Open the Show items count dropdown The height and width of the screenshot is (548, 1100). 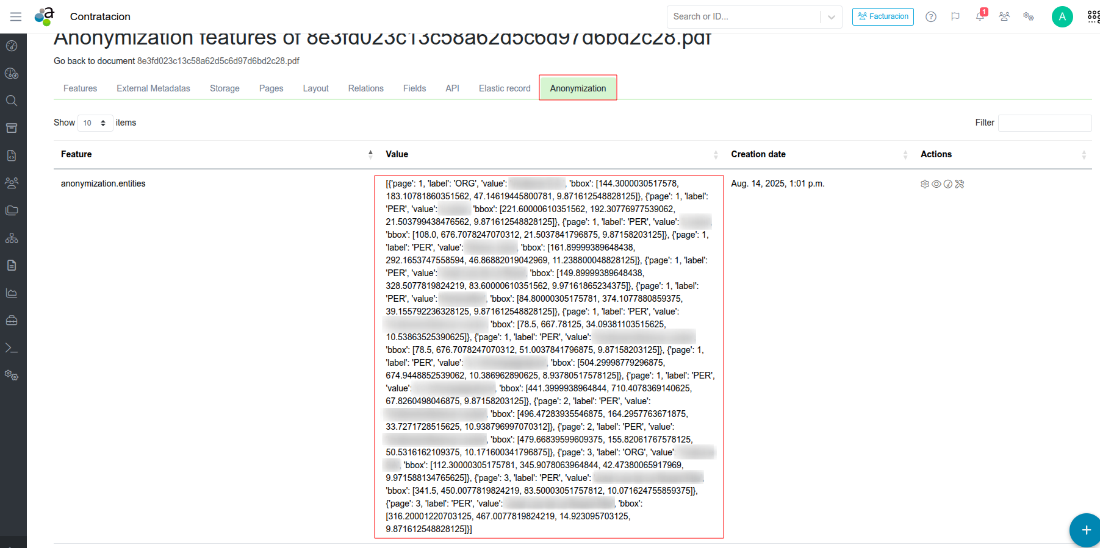click(x=95, y=123)
